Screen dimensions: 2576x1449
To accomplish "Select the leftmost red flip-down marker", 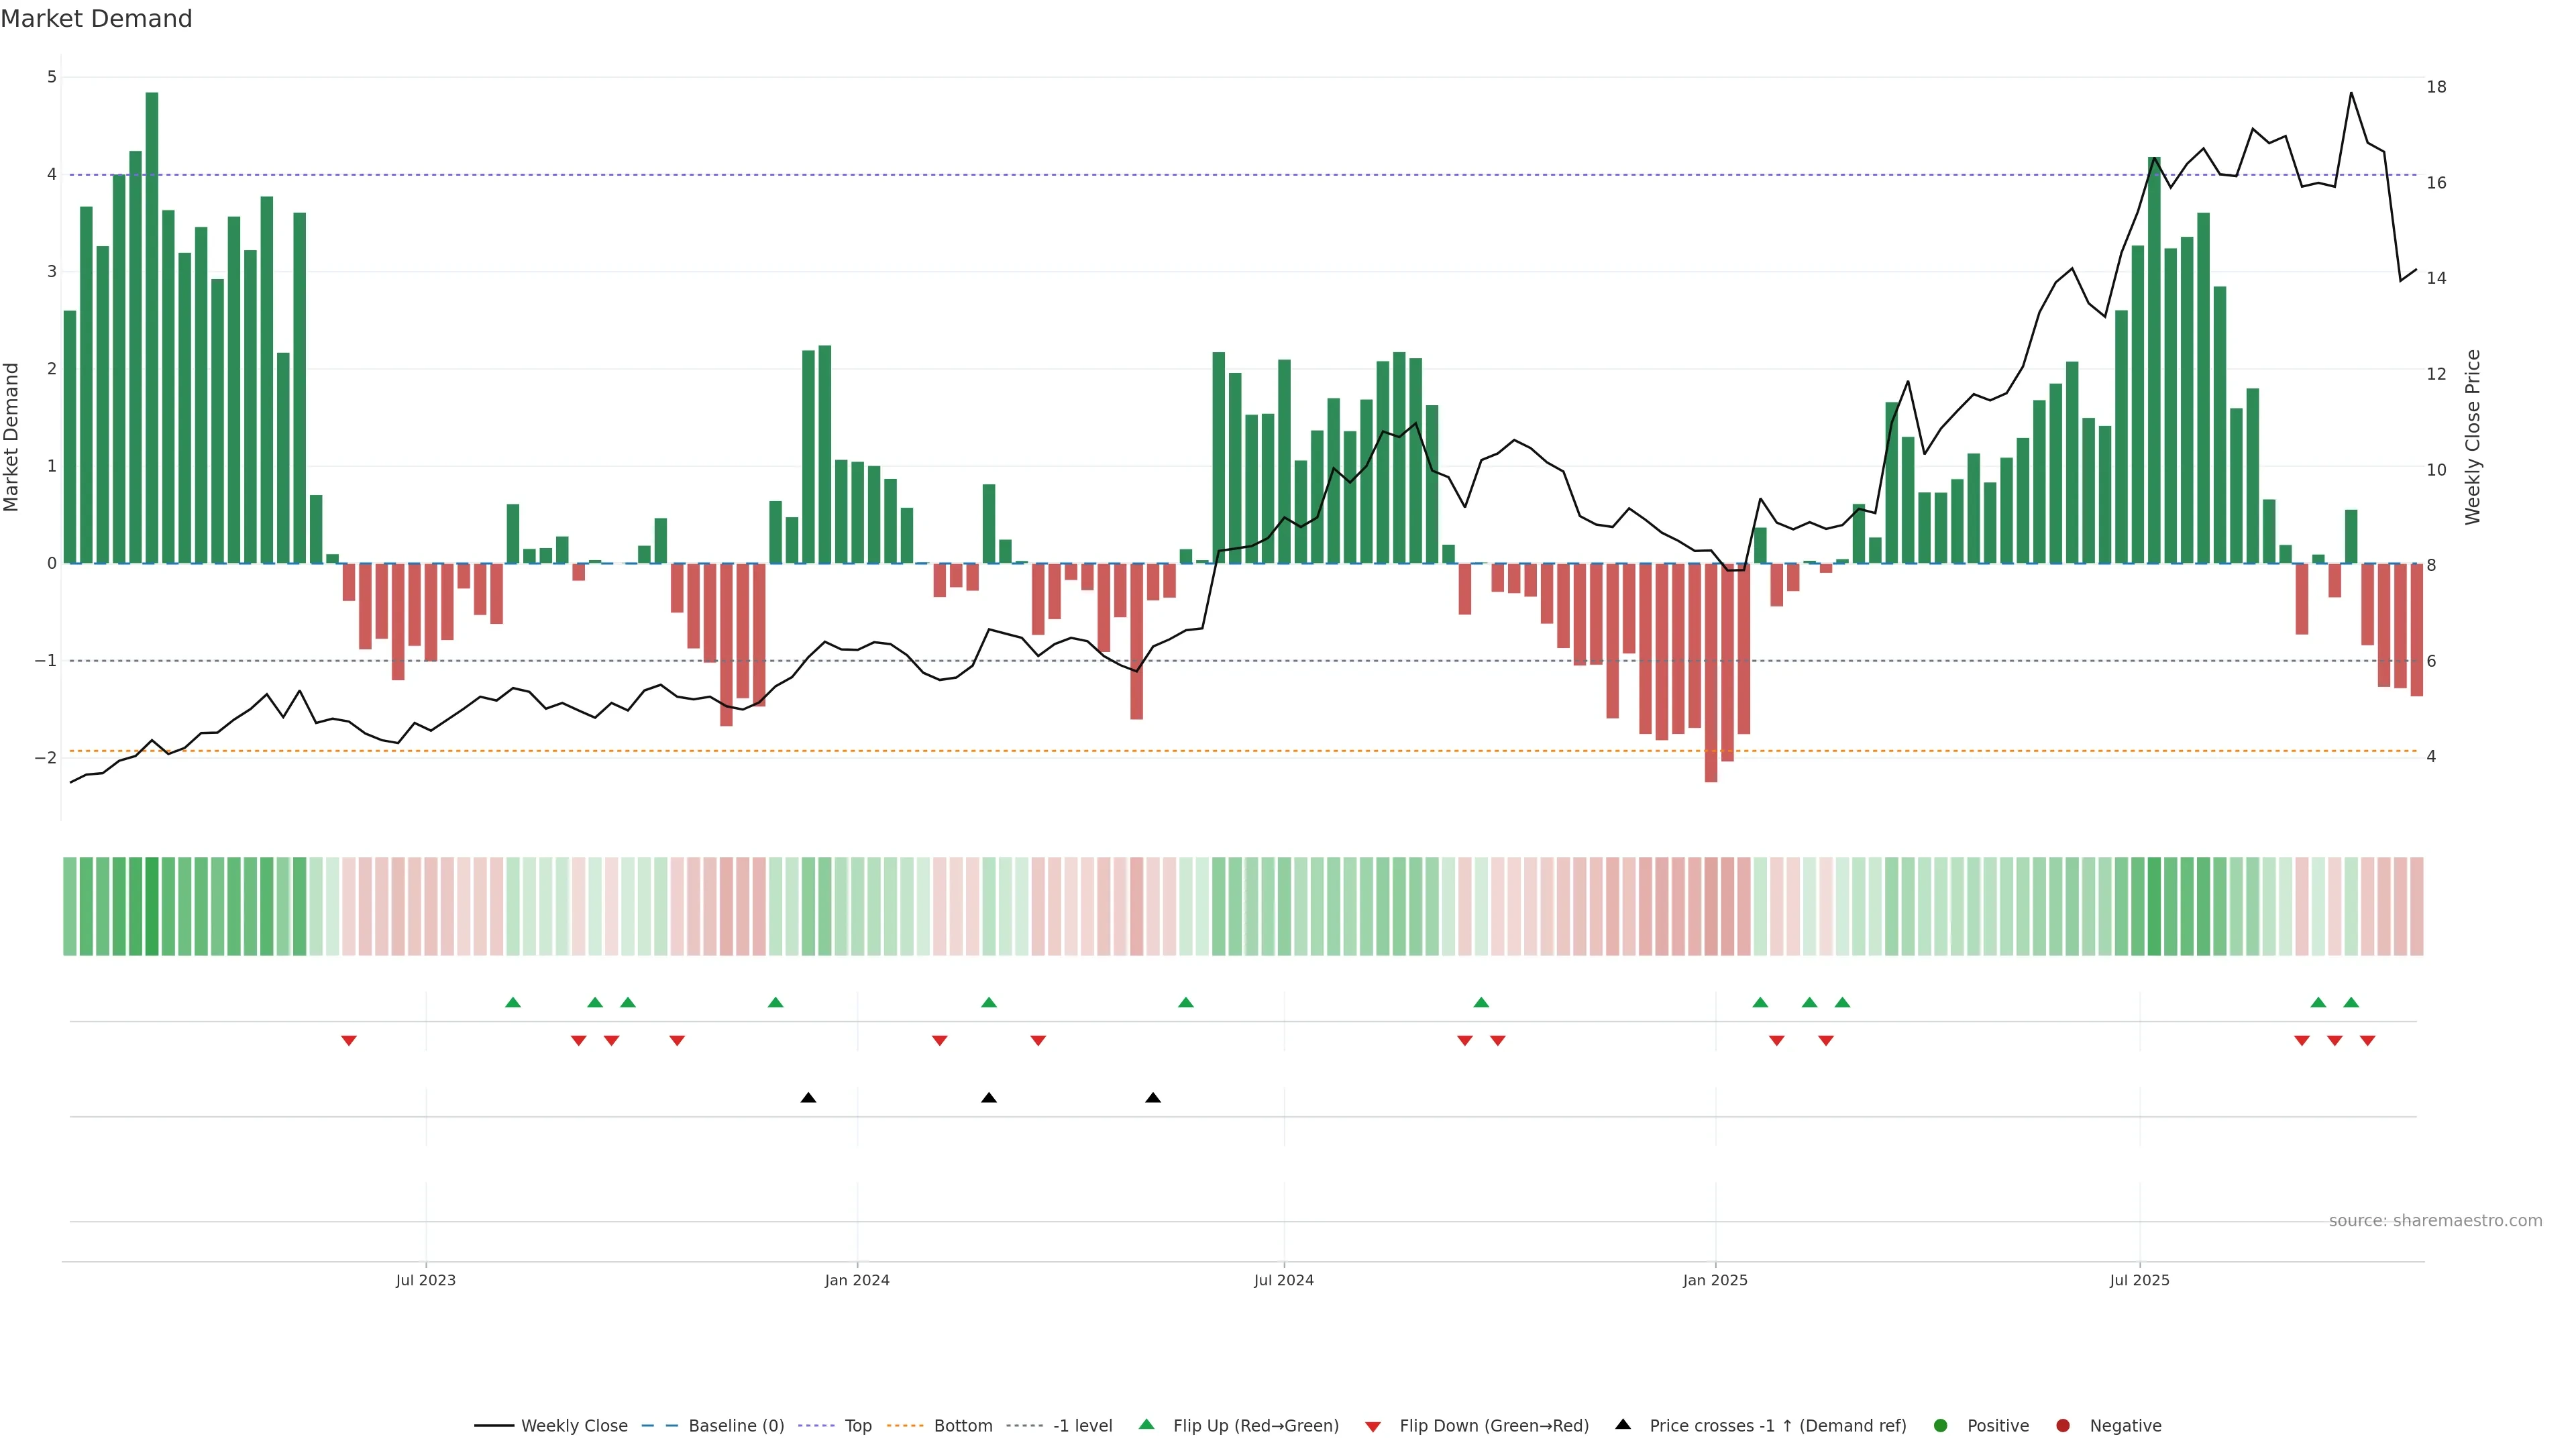I will coord(349,1041).
